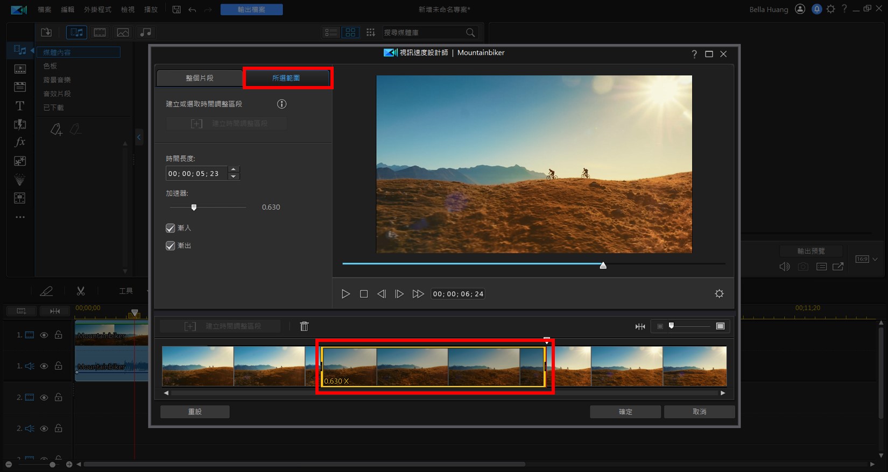This screenshot has width=888, height=472.
Task: Open the Effect Room fx icon
Action: click(20, 142)
